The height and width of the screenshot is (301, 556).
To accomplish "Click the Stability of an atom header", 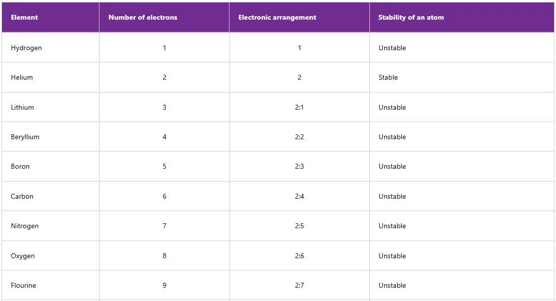I will click(411, 17).
